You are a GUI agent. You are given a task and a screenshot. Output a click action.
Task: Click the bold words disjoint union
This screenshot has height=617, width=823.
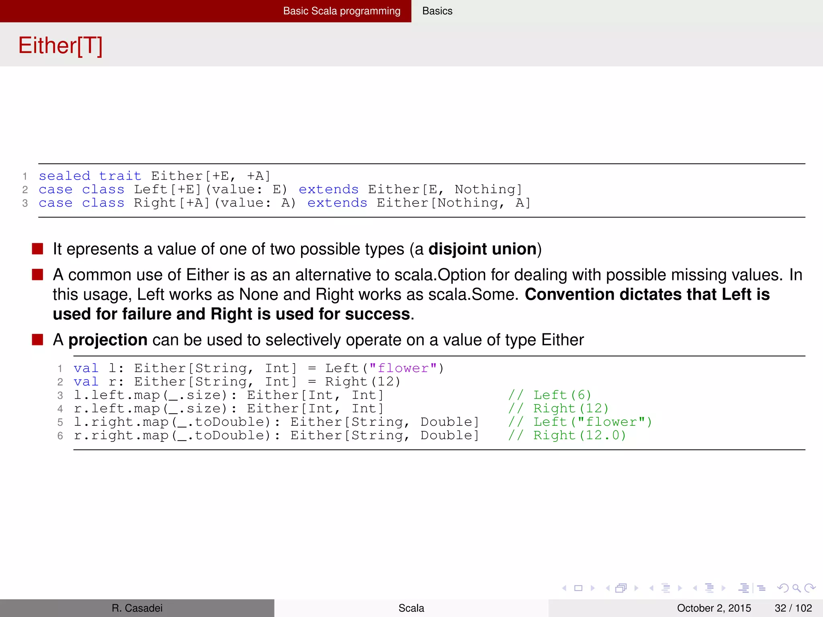pyautogui.click(x=482, y=249)
